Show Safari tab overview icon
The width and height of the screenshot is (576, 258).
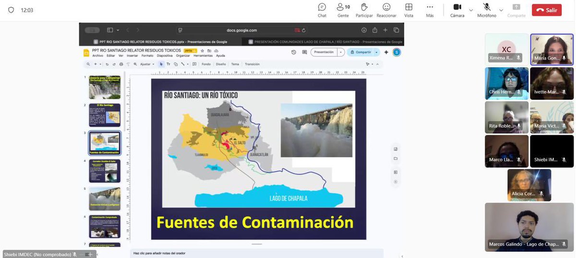click(396, 30)
